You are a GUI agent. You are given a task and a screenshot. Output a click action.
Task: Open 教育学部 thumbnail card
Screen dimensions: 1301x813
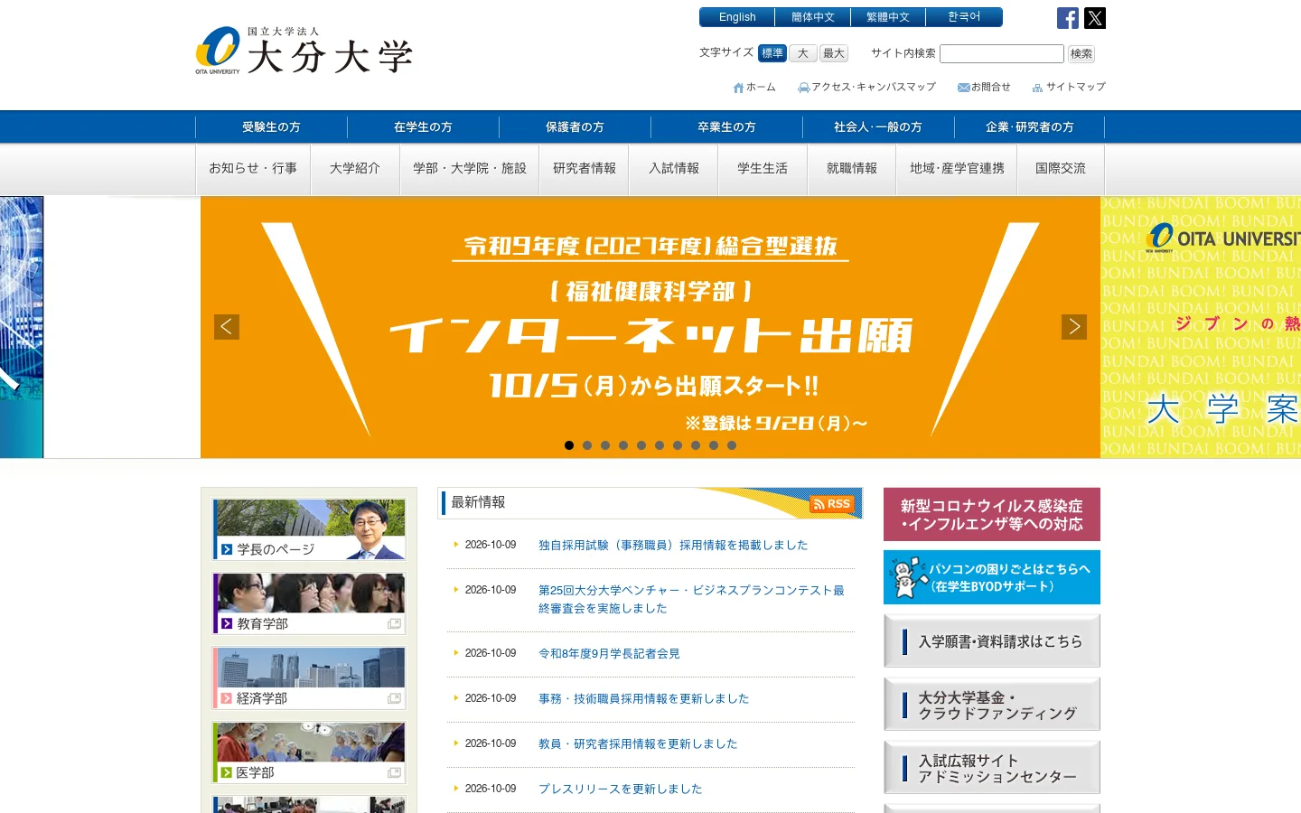pyautogui.click(x=309, y=603)
